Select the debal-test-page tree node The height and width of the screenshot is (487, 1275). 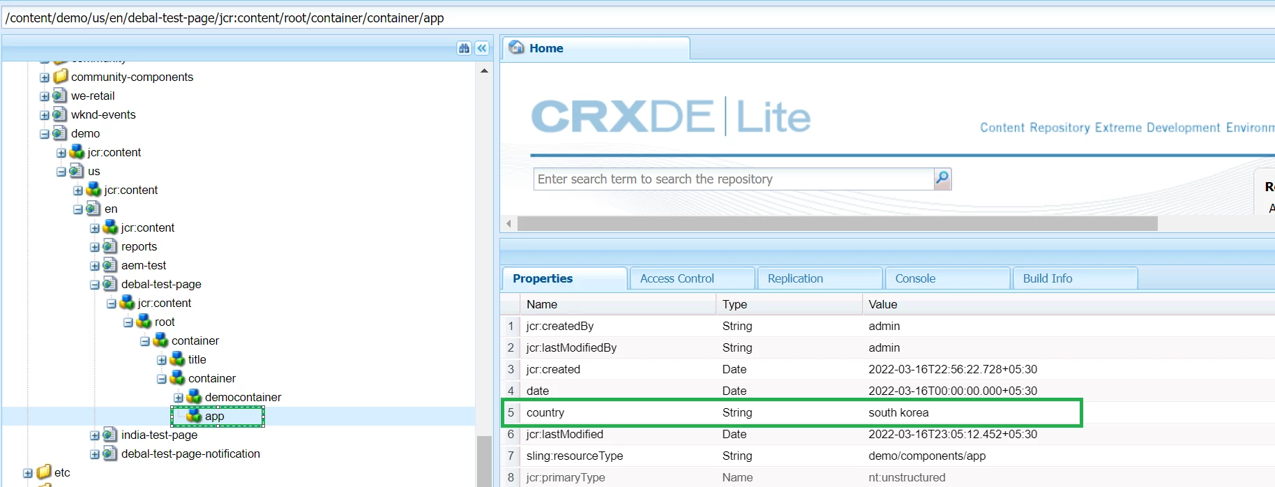(161, 284)
